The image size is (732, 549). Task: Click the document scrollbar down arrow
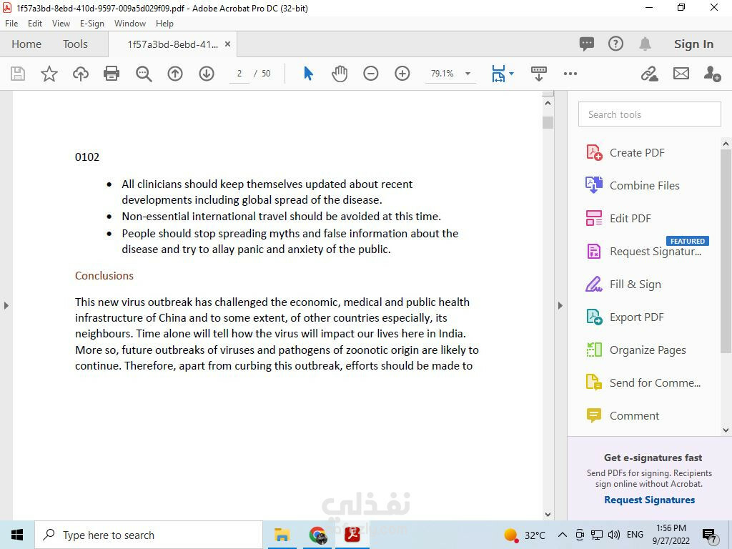[548, 515]
